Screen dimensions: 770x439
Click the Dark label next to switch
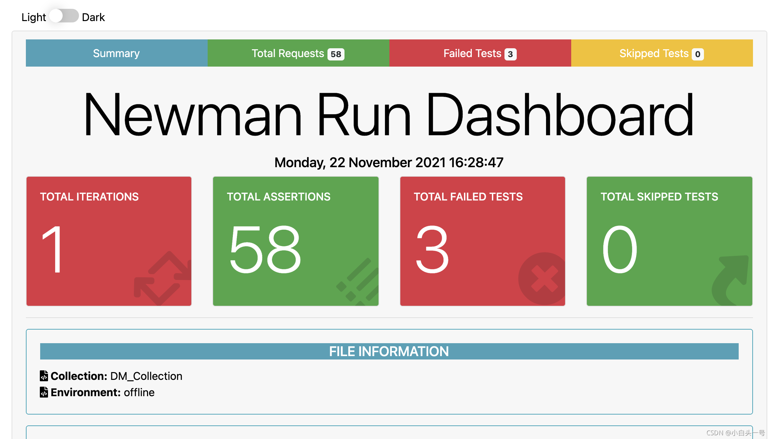93,17
